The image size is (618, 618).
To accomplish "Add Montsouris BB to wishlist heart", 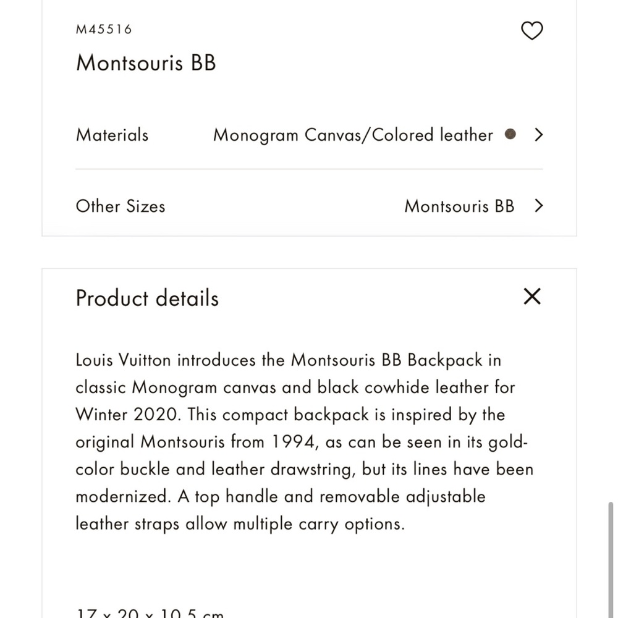I will click(x=532, y=31).
